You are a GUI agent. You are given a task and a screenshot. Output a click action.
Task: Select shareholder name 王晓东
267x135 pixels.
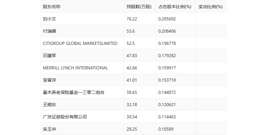[49, 105]
